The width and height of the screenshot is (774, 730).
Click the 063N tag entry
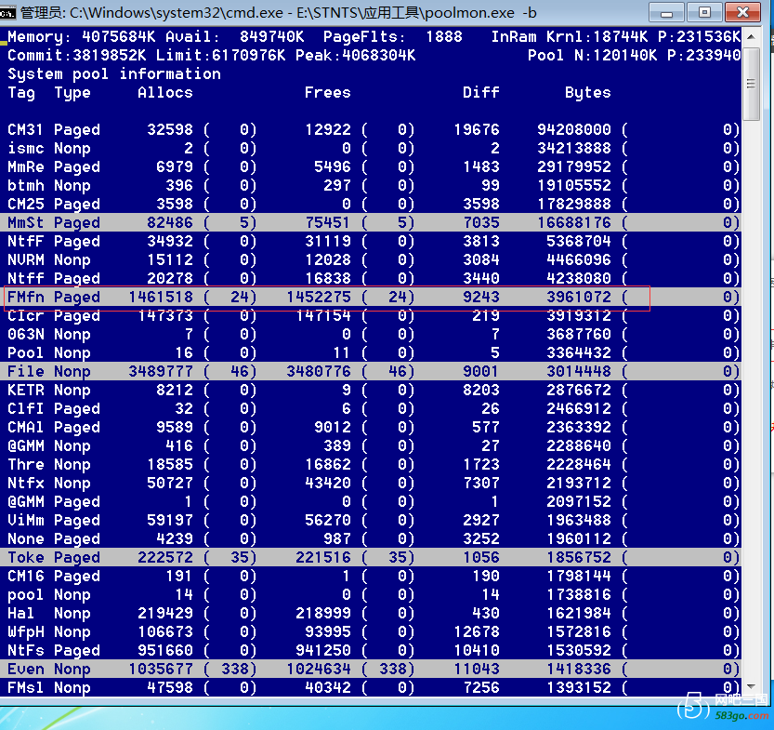[26, 335]
